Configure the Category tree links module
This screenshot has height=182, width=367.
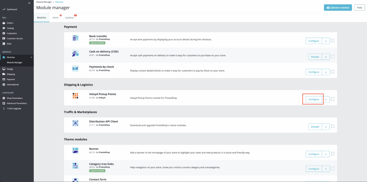pyautogui.click(x=314, y=169)
